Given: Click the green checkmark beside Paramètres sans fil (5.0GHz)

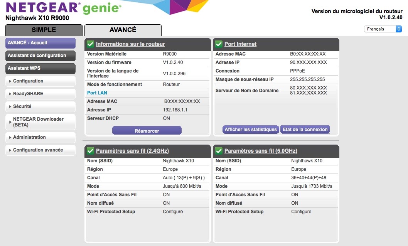Looking at the screenshot, I should point(219,151).
